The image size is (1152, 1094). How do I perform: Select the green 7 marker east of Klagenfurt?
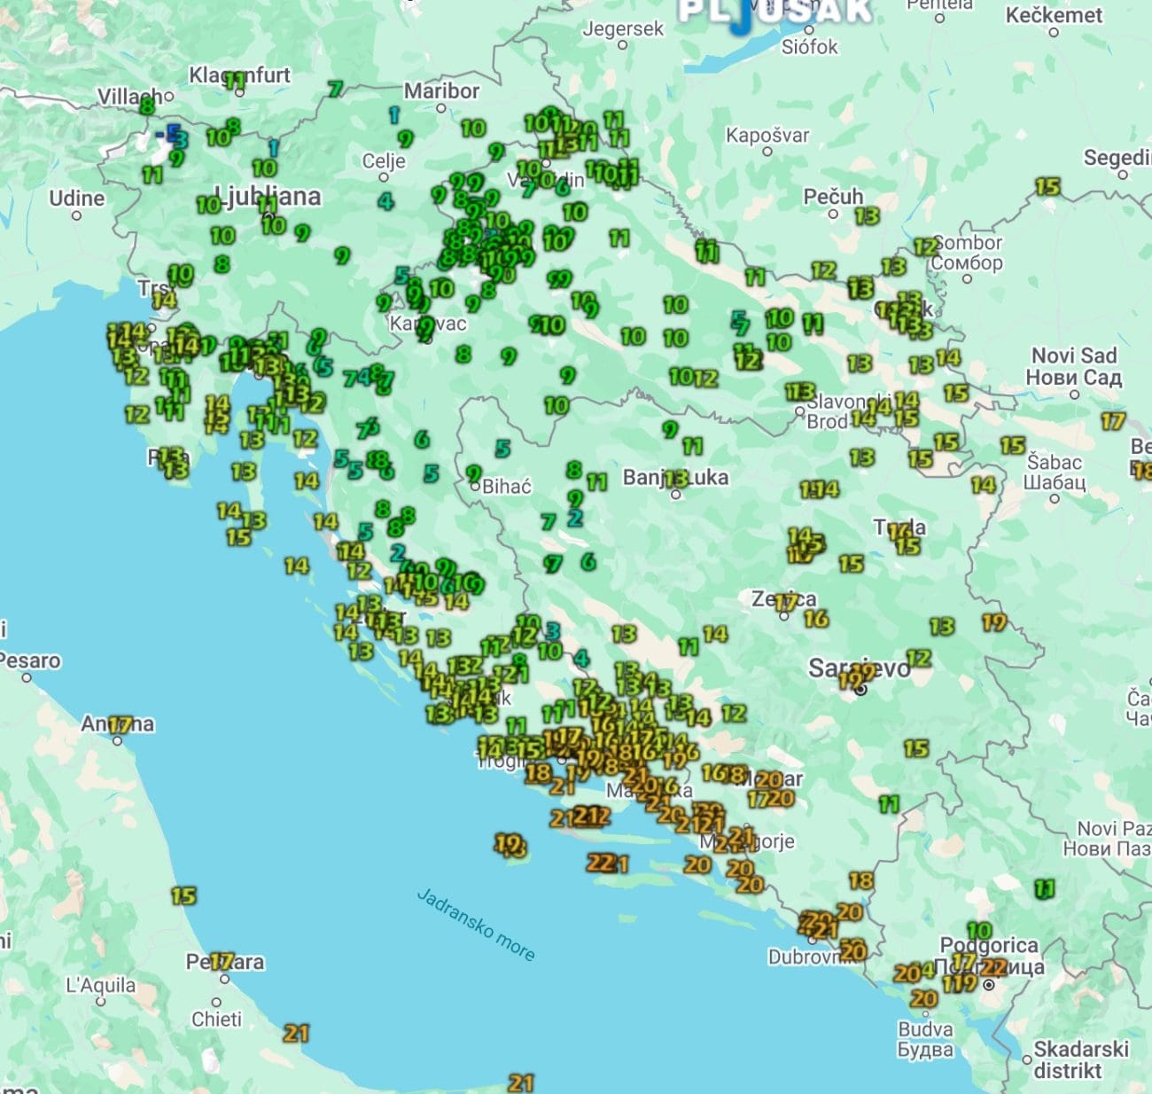coord(334,90)
